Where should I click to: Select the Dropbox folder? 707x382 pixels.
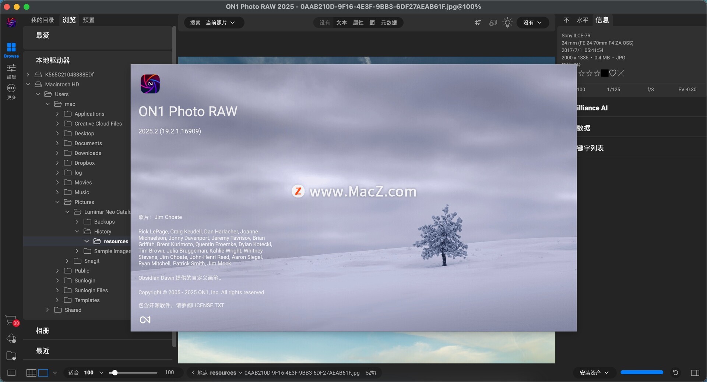point(84,163)
